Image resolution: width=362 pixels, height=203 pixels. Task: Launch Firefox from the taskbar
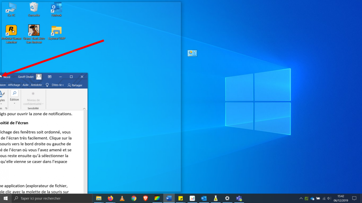(111, 198)
